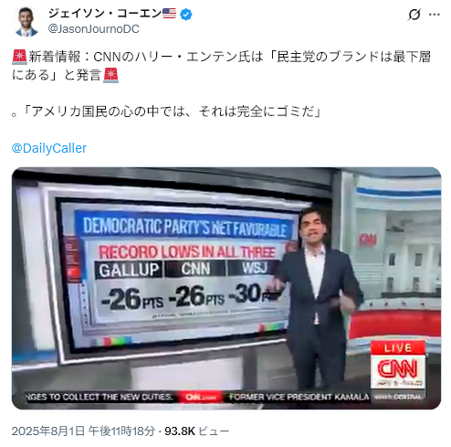This screenshot has height=447, width=451.
Task: Click the Democratic Party's Net Favorable headline
Action: (x=184, y=227)
